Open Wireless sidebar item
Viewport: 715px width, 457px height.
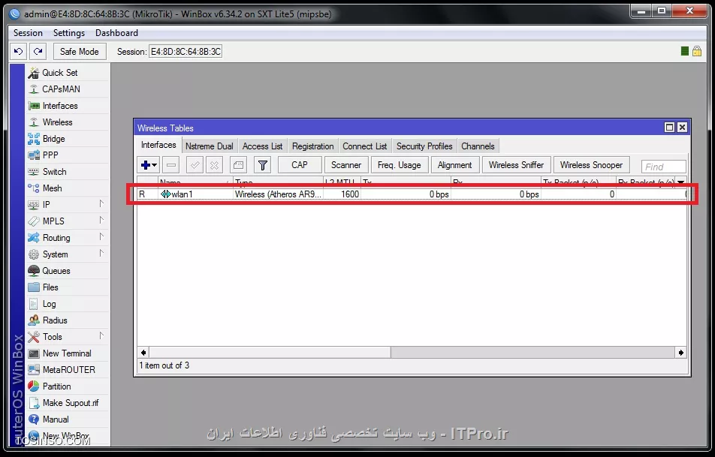[68, 122]
